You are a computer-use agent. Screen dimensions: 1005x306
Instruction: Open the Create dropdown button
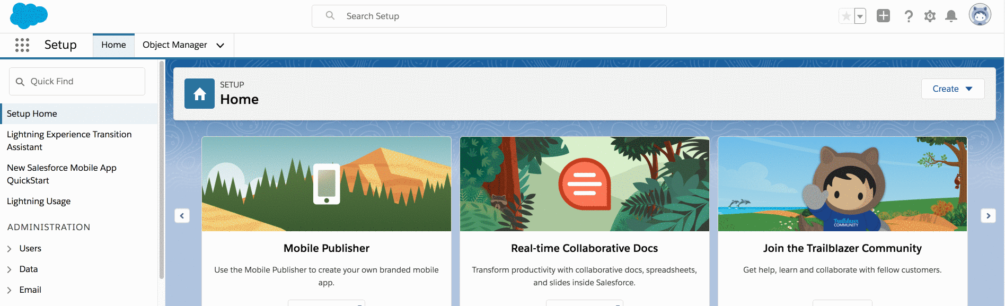point(953,89)
